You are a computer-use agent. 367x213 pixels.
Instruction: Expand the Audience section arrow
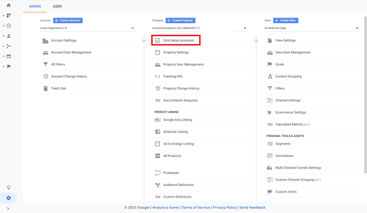coord(3,36)
